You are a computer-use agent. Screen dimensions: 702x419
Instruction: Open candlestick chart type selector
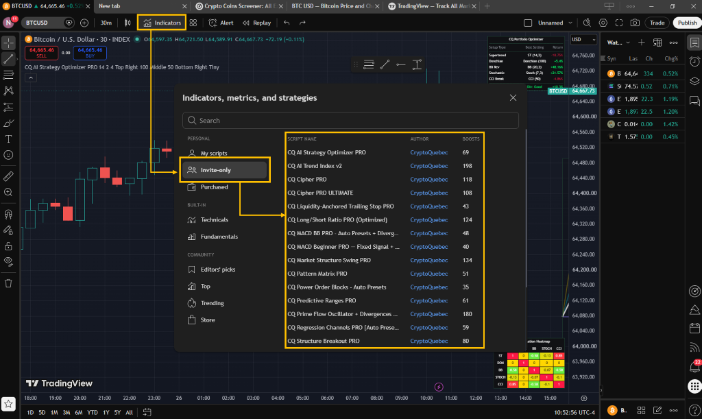tap(128, 23)
